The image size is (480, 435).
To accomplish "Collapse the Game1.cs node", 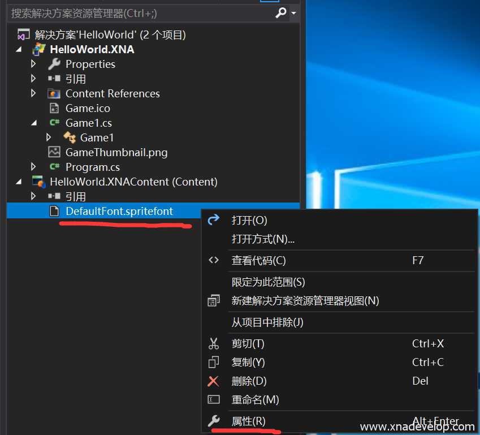I will coord(34,123).
